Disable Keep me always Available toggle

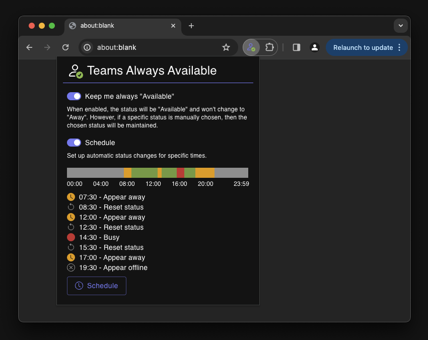74,96
